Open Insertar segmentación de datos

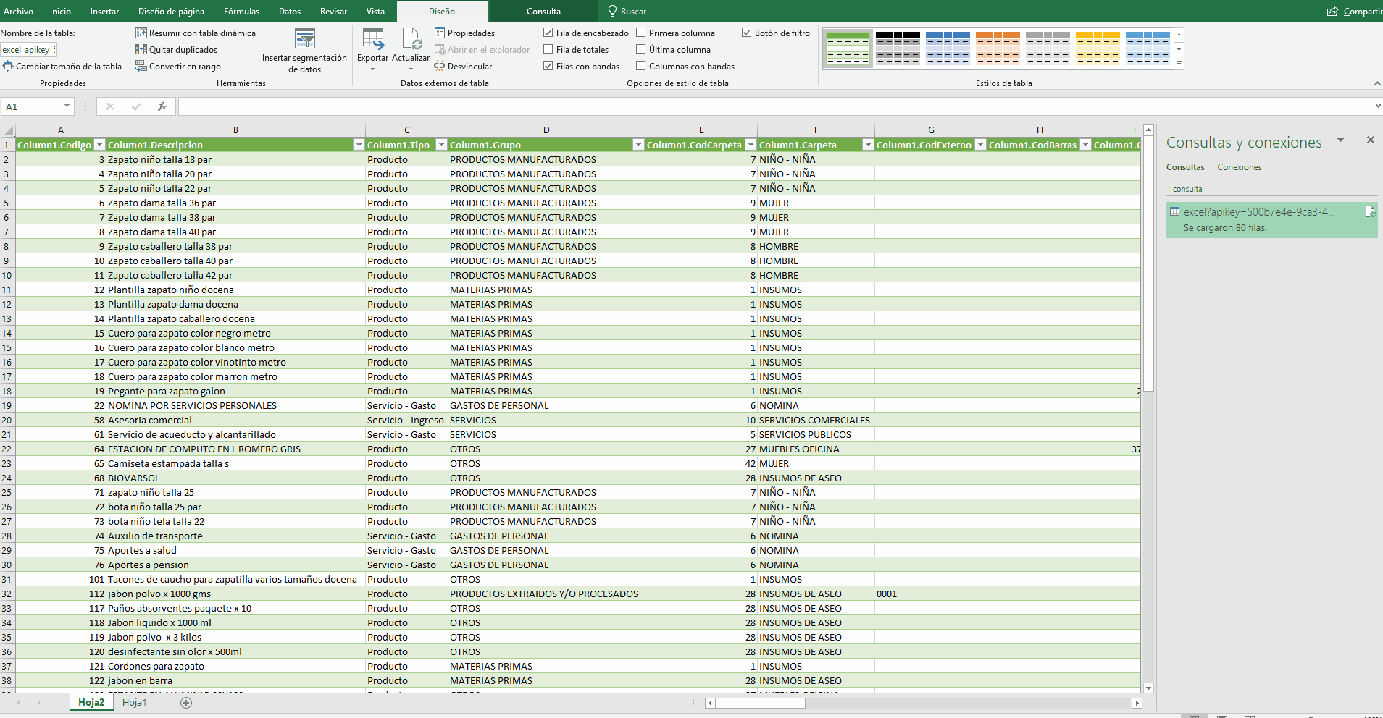(x=305, y=40)
